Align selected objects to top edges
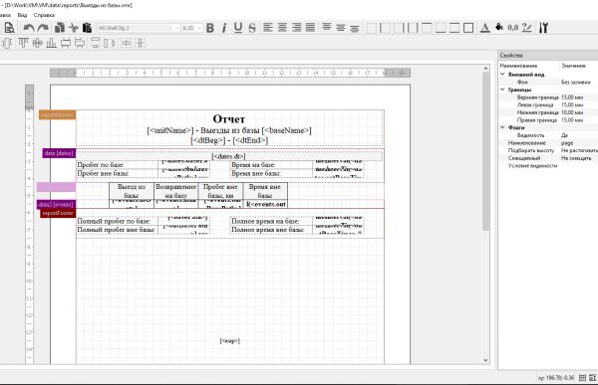 pos(23,43)
